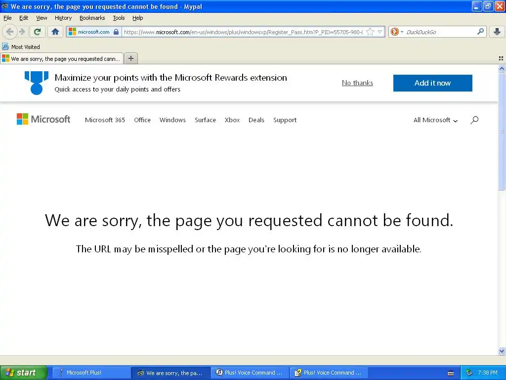
Task: Click the vertical scrollbar thumb
Action: pyautogui.click(x=502, y=131)
